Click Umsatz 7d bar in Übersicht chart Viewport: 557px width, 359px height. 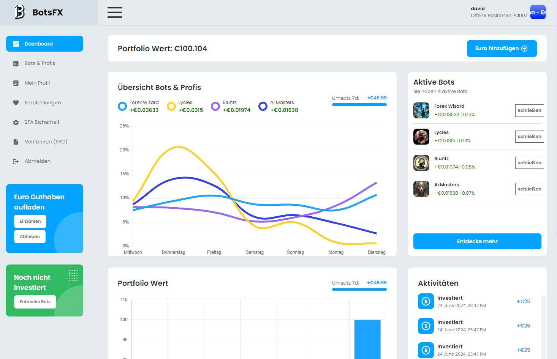tap(359, 105)
